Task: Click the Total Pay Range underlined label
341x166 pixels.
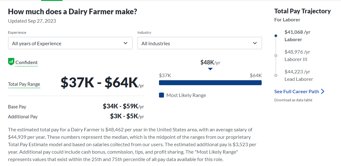Action: (24, 84)
